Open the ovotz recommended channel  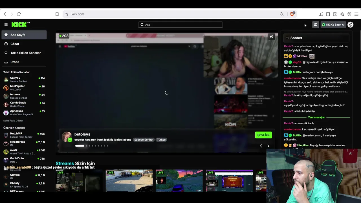click(24, 152)
